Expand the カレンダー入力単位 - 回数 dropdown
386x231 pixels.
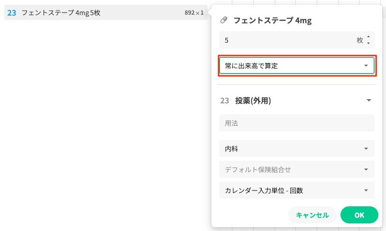[x=297, y=190]
